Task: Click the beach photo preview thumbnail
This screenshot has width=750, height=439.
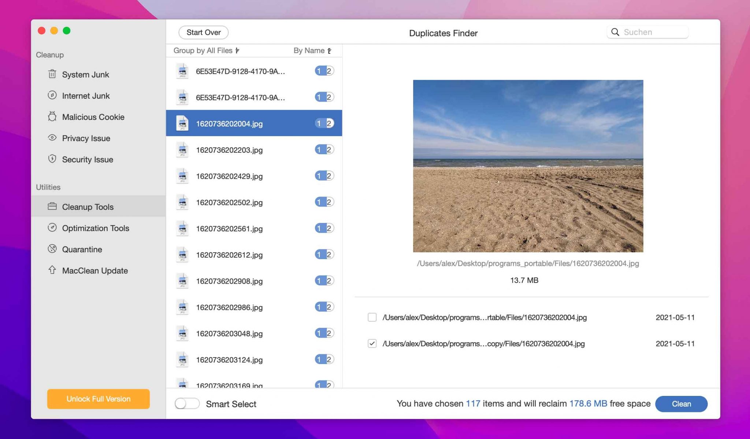Action: 528,166
